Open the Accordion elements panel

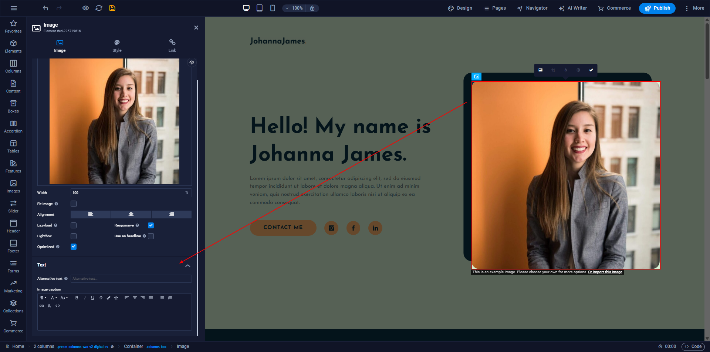point(13,126)
